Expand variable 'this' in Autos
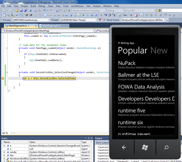 (x=4, y=155)
